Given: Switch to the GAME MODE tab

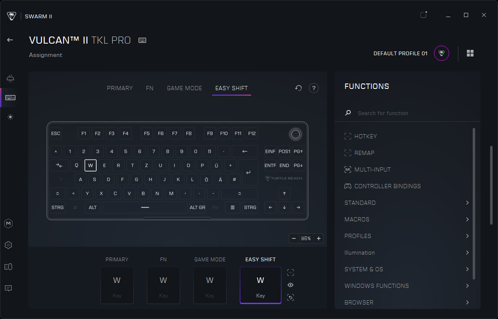Looking at the screenshot, I should coord(184,88).
